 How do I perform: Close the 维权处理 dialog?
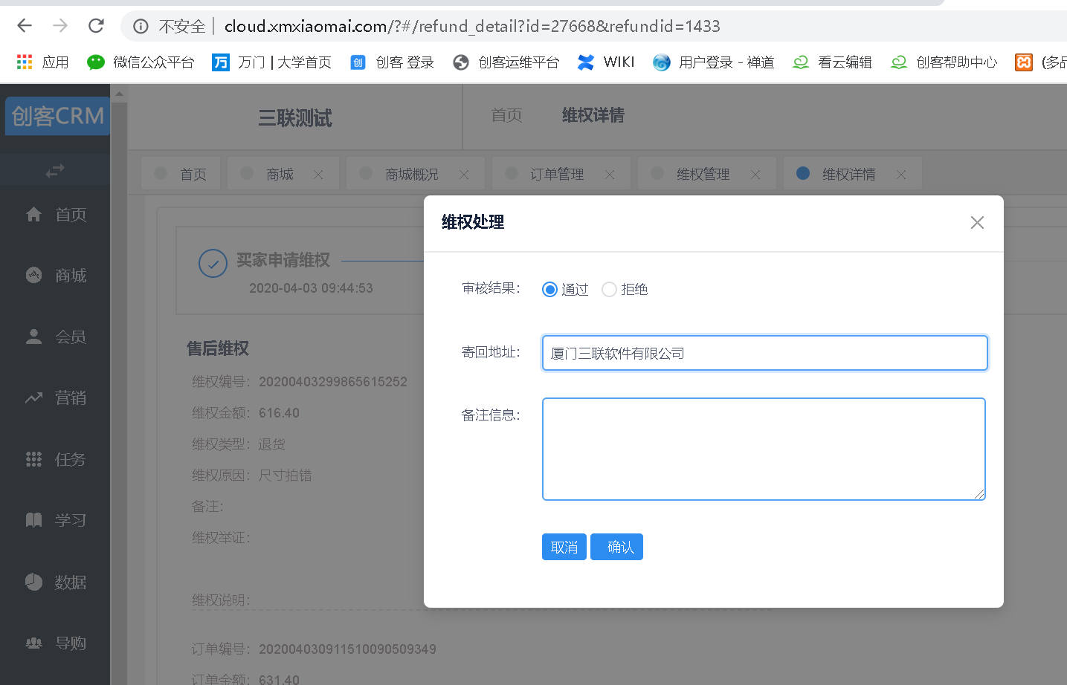(977, 223)
